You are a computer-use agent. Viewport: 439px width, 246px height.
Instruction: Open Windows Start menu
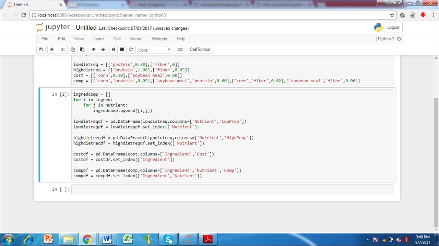(9, 239)
